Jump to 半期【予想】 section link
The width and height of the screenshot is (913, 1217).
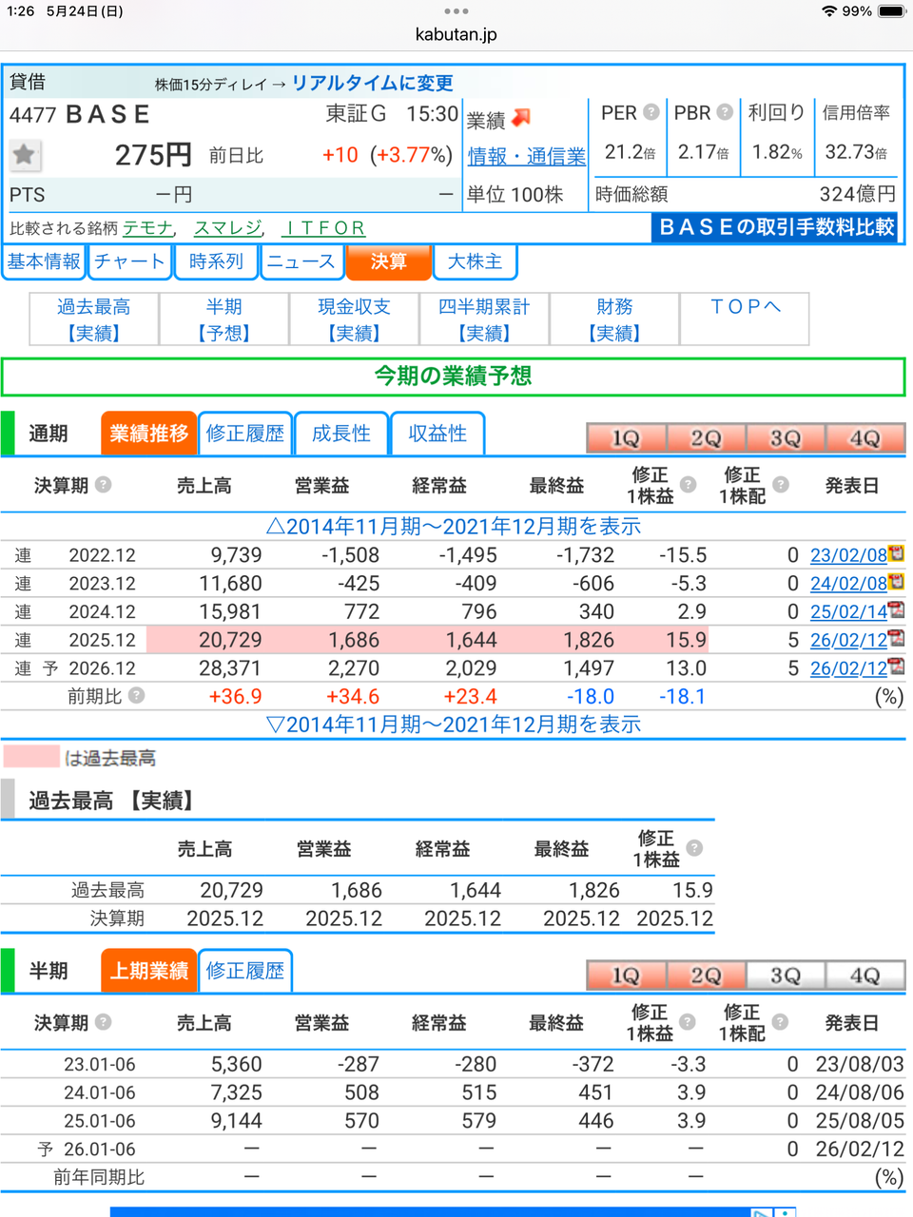pyautogui.click(x=224, y=319)
